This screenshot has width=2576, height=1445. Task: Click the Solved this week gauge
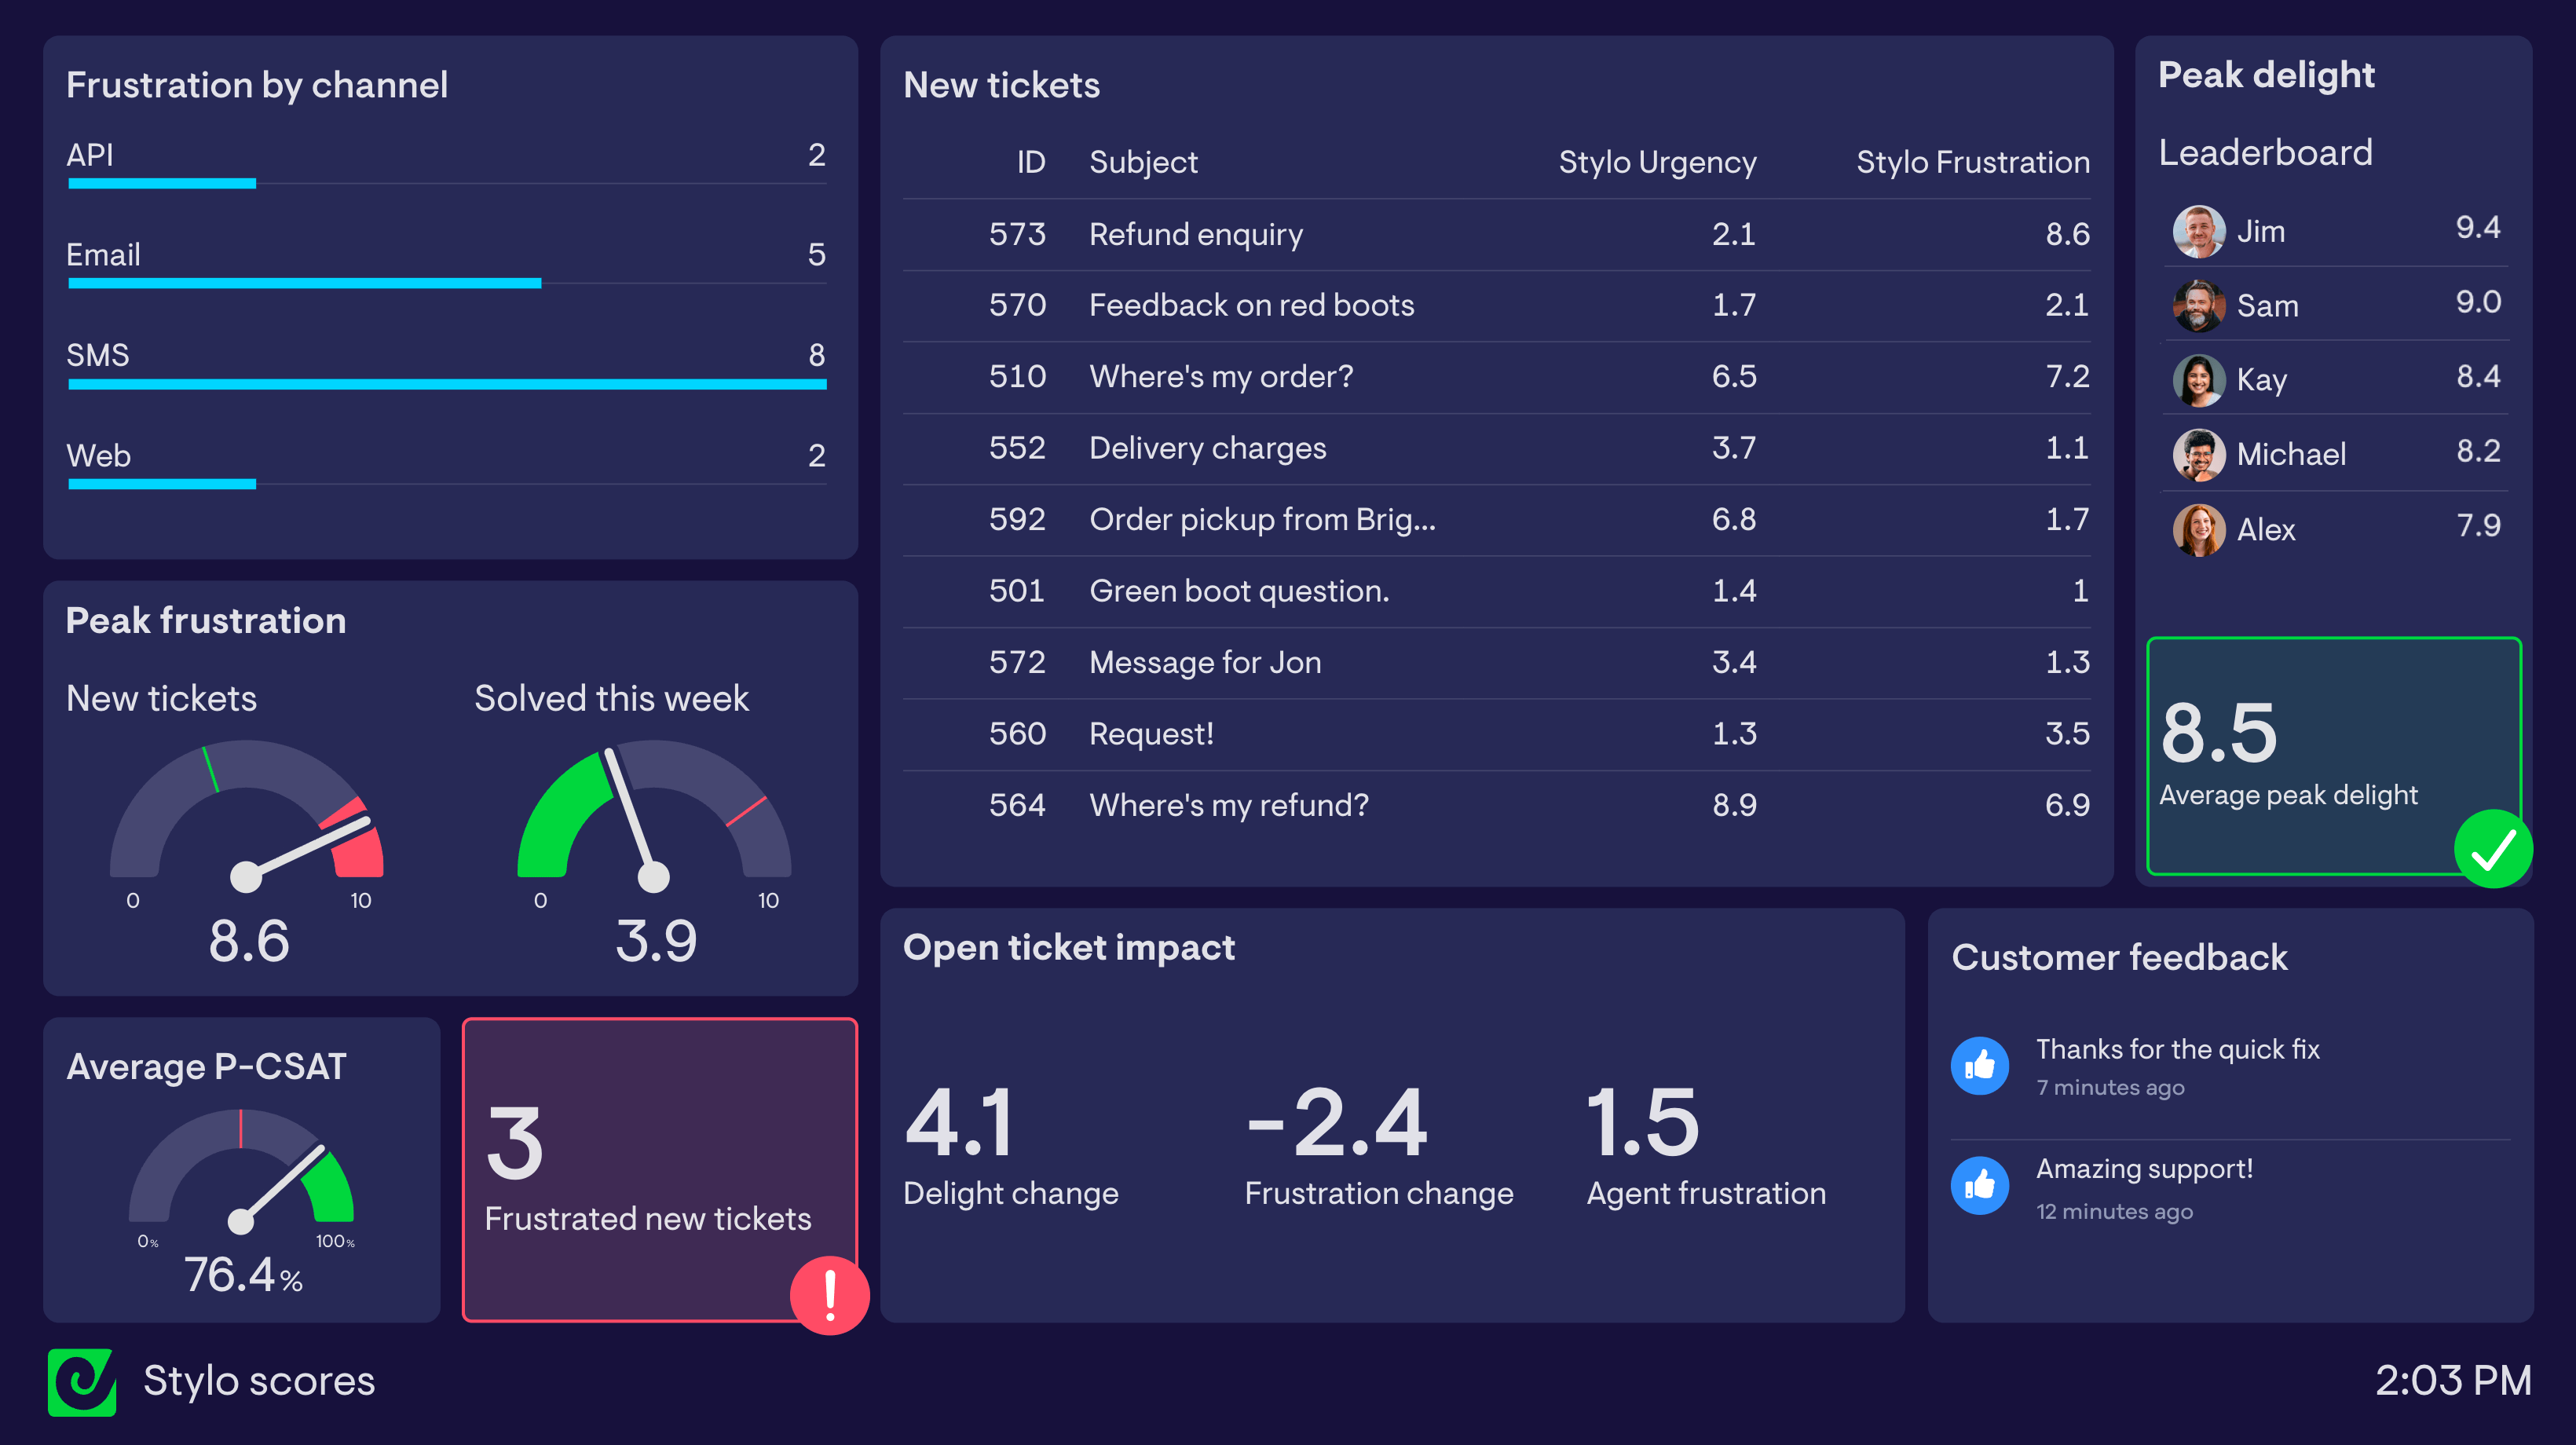(654, 820)
